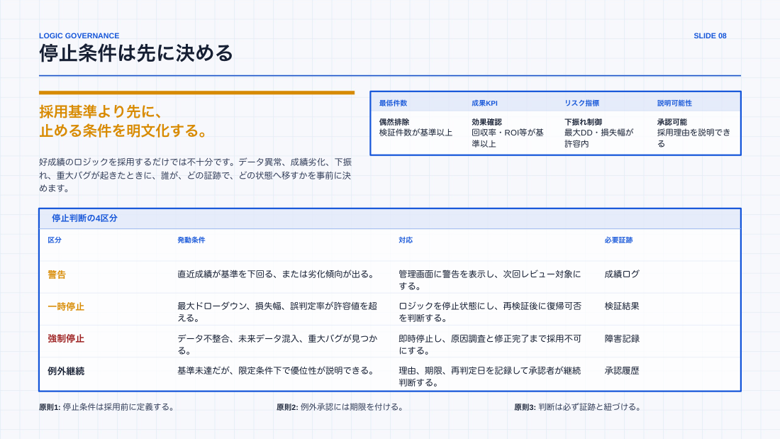
Task: Click the orange headline 採用基準より先に、
Action: click(x=101, y=111)
